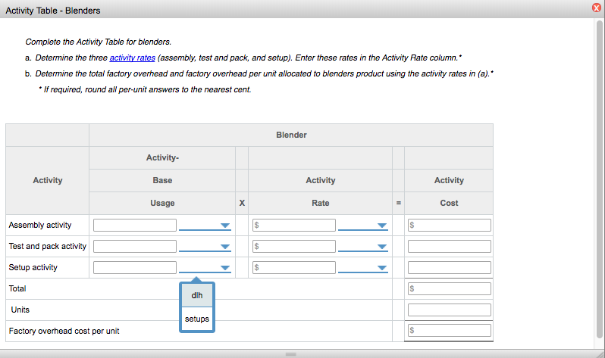Click Test and pack usage input field

click(135, 246)
